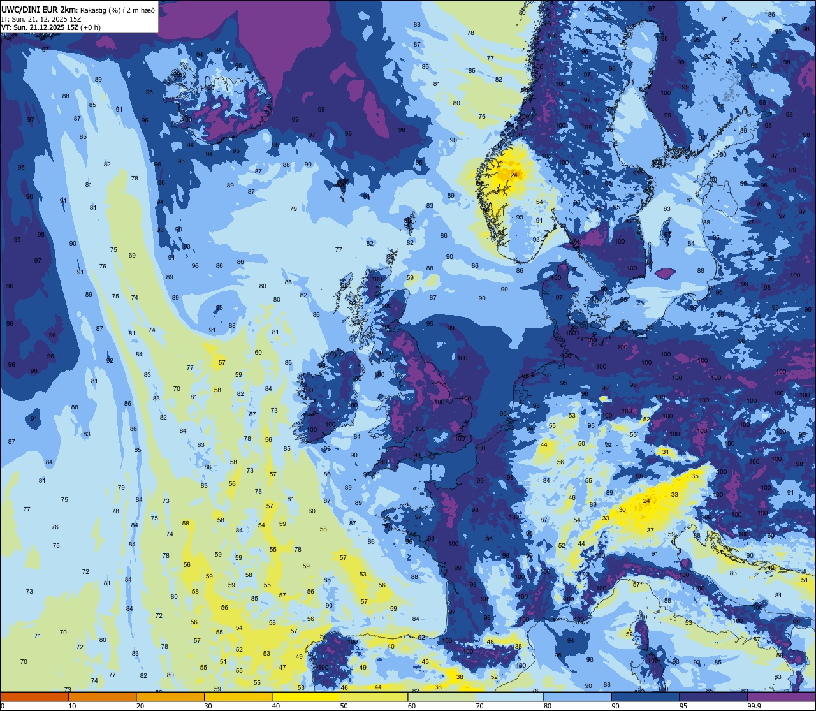Image resolution: width=816 pixels, height=711 pixels.
Task: Click the 70–80% pale blue legend swatch
Action: (509, 696)
